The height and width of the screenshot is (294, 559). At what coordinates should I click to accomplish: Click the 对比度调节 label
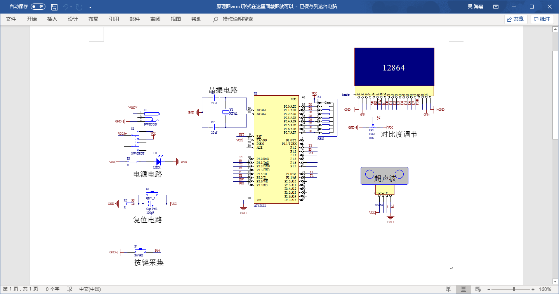[x=399, y=134]
